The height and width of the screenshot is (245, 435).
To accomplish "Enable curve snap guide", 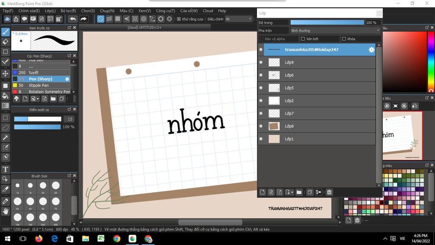I will (x=153, y=19).
